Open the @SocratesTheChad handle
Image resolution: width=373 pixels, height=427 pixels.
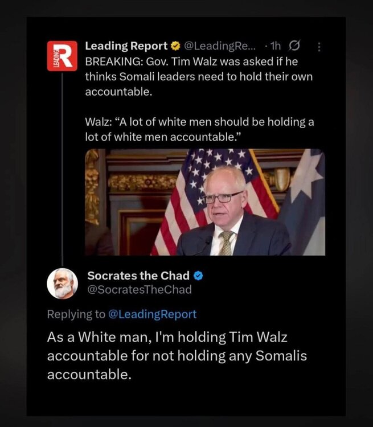(140, 289)
